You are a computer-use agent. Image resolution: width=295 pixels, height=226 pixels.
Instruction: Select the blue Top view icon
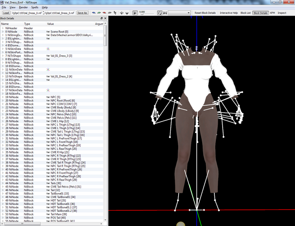click(94, 13)
